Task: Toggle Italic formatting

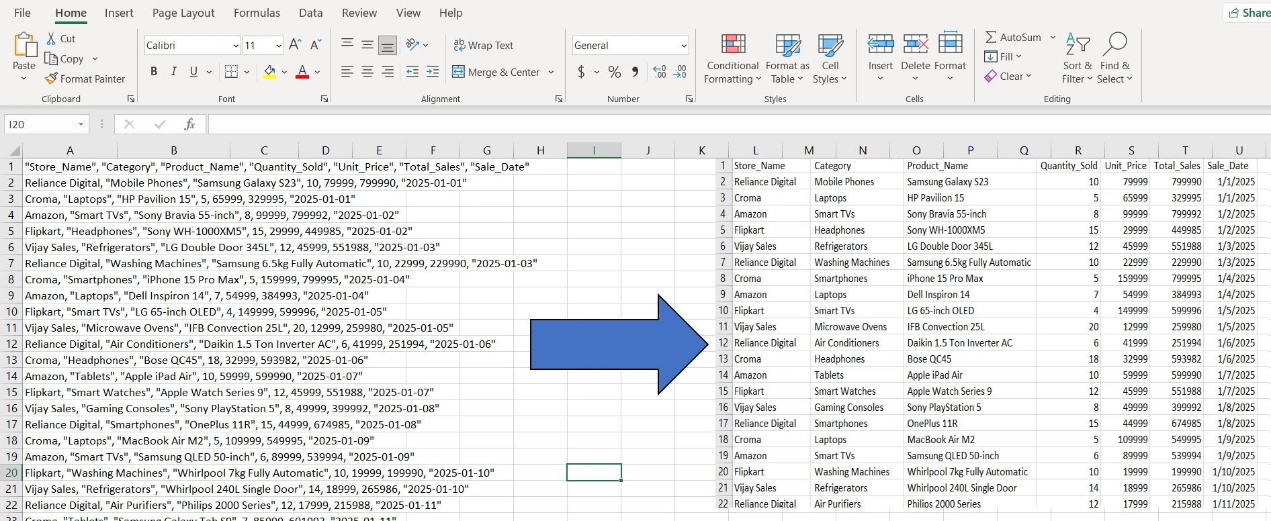Action: point(174,72)
